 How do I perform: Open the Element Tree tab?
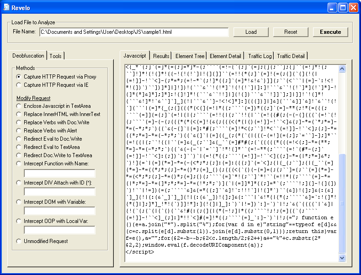pos(190,56)
